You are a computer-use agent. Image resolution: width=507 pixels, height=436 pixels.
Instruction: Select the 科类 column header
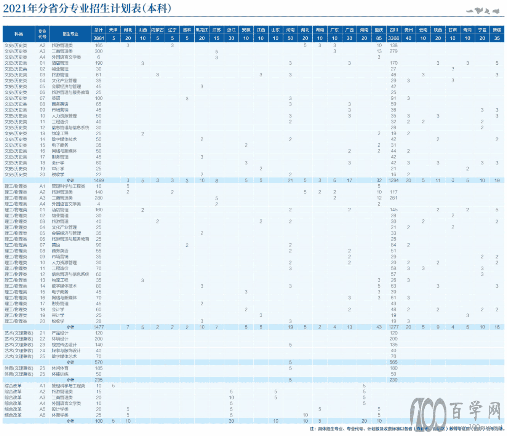tap(19, 34)
